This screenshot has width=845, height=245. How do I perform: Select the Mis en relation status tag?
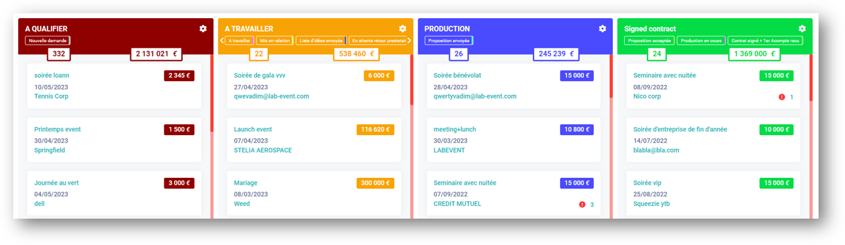pyautogui.click(x=274, y=41)
